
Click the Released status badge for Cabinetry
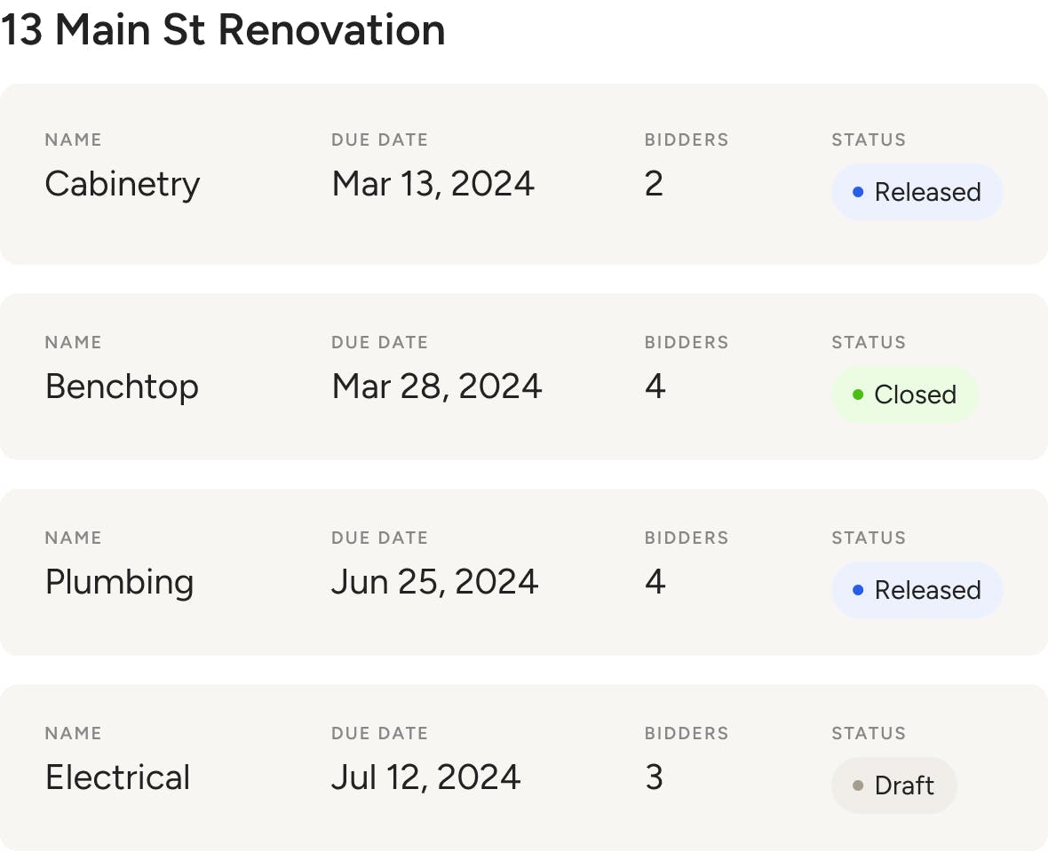click(917, 192)
